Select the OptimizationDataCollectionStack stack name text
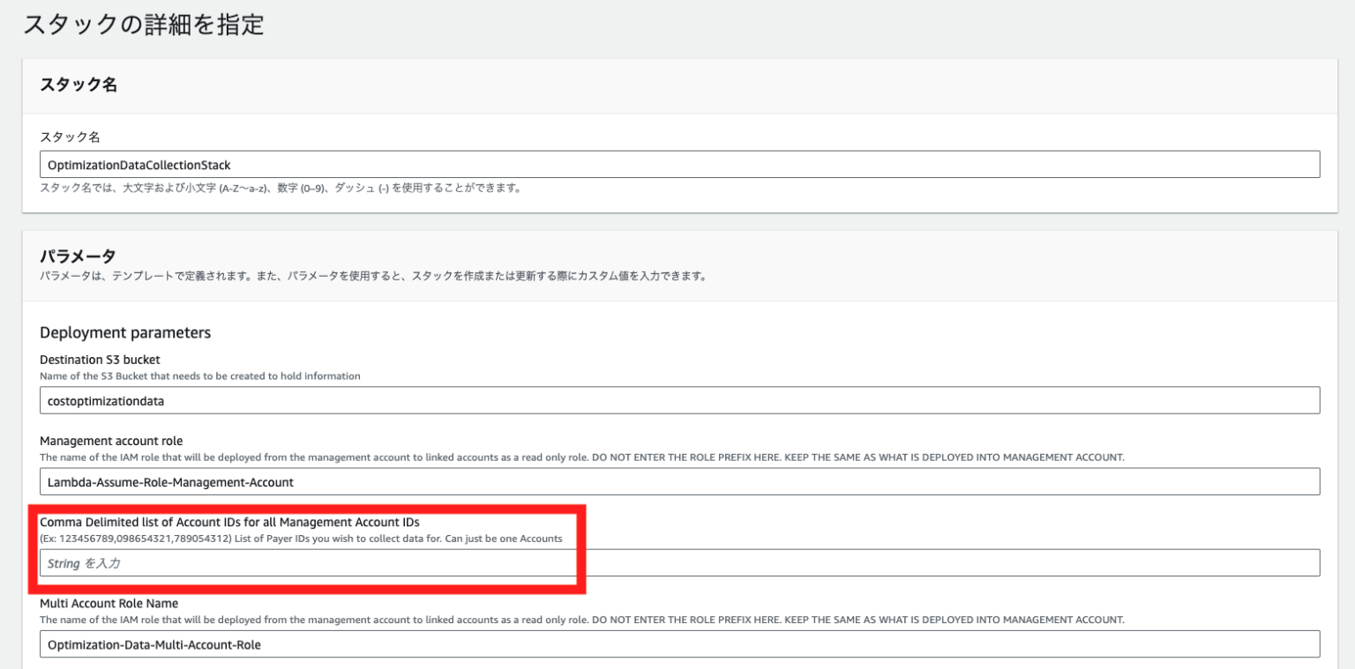This screenshot has width=1355, height=669. pyautogui.click(x=131, y=164)
